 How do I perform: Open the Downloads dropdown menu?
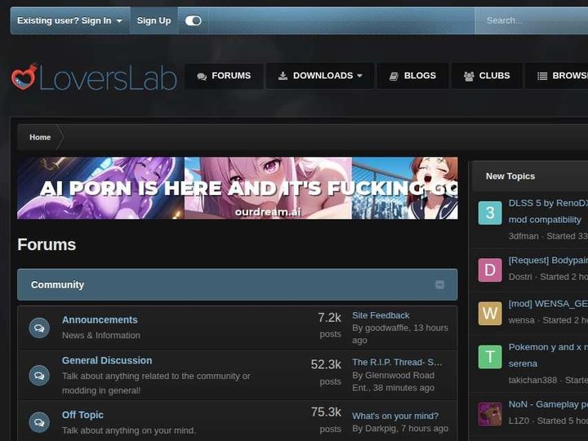click(320, 76)
